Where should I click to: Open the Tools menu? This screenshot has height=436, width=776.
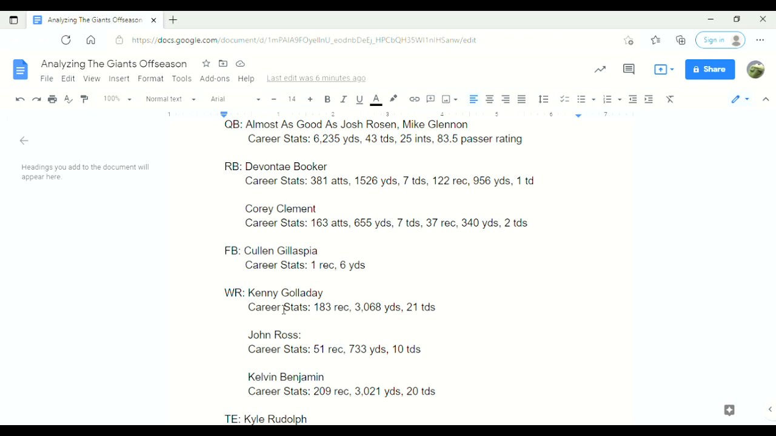click(182, 79)
